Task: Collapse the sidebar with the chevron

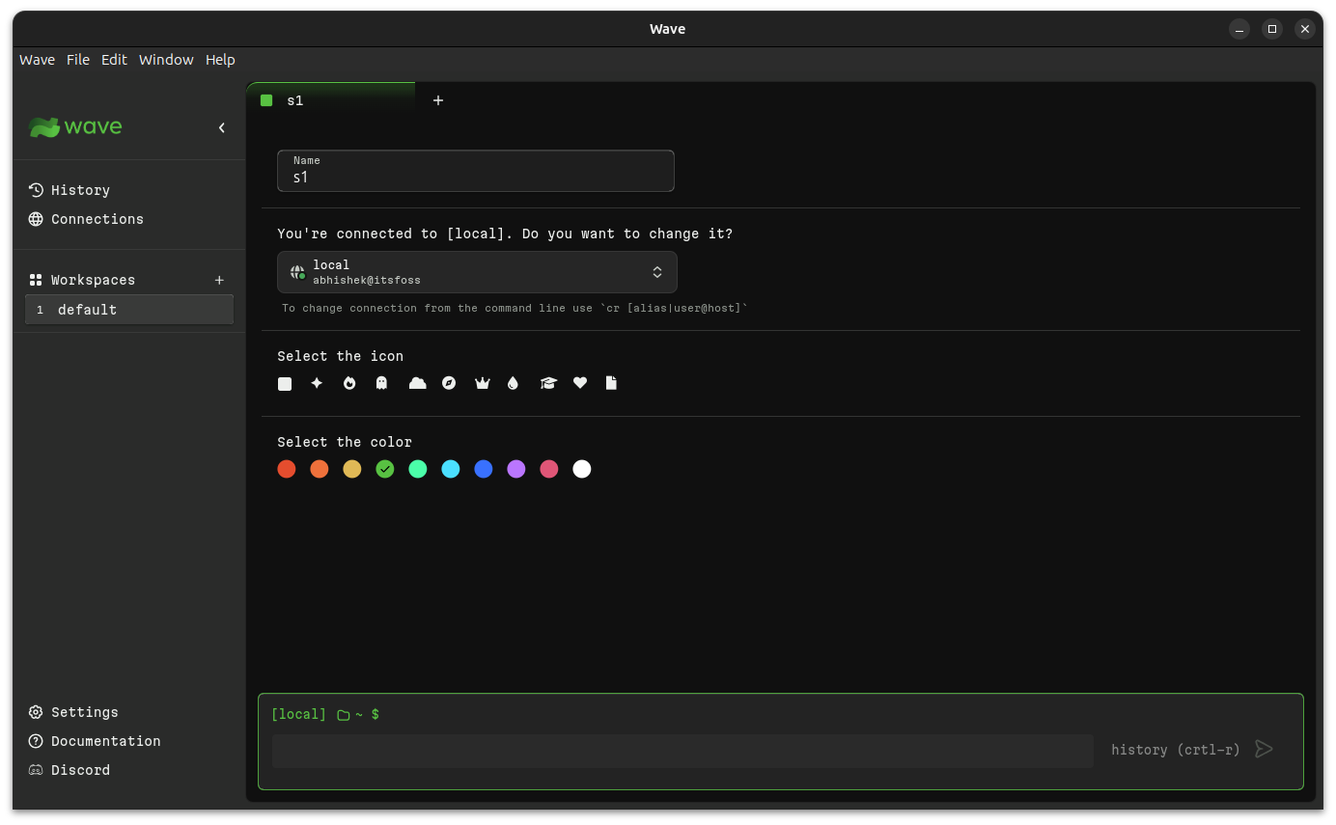Action: coord(221,126)
